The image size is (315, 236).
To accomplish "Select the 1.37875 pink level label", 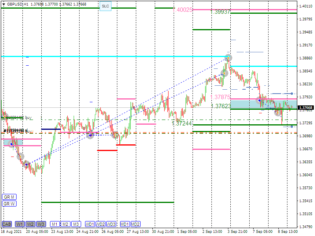I will click(220, 97).
